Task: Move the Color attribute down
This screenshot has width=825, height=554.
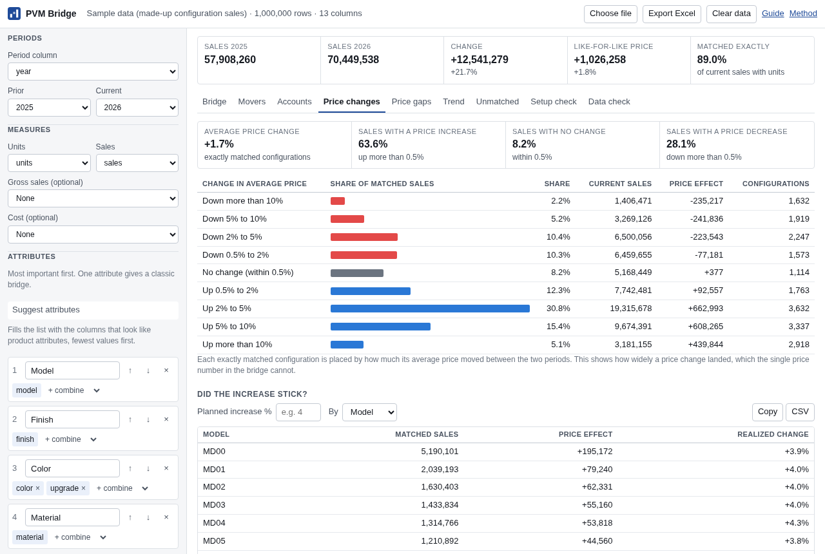Action: (148, 468)
